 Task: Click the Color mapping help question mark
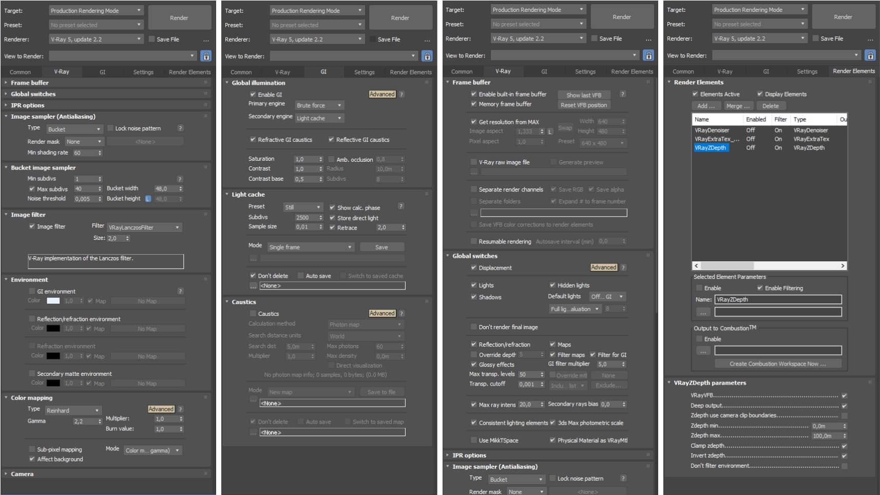180,409
